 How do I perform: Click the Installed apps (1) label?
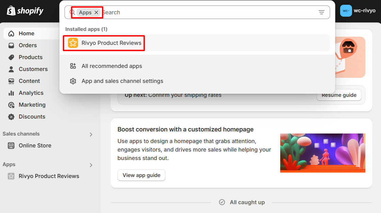pos(86,29)
